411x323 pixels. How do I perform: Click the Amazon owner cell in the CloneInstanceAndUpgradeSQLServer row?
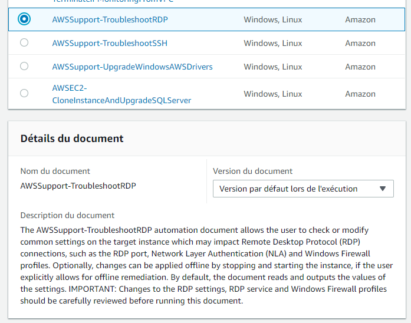click(x=360, y=94)
